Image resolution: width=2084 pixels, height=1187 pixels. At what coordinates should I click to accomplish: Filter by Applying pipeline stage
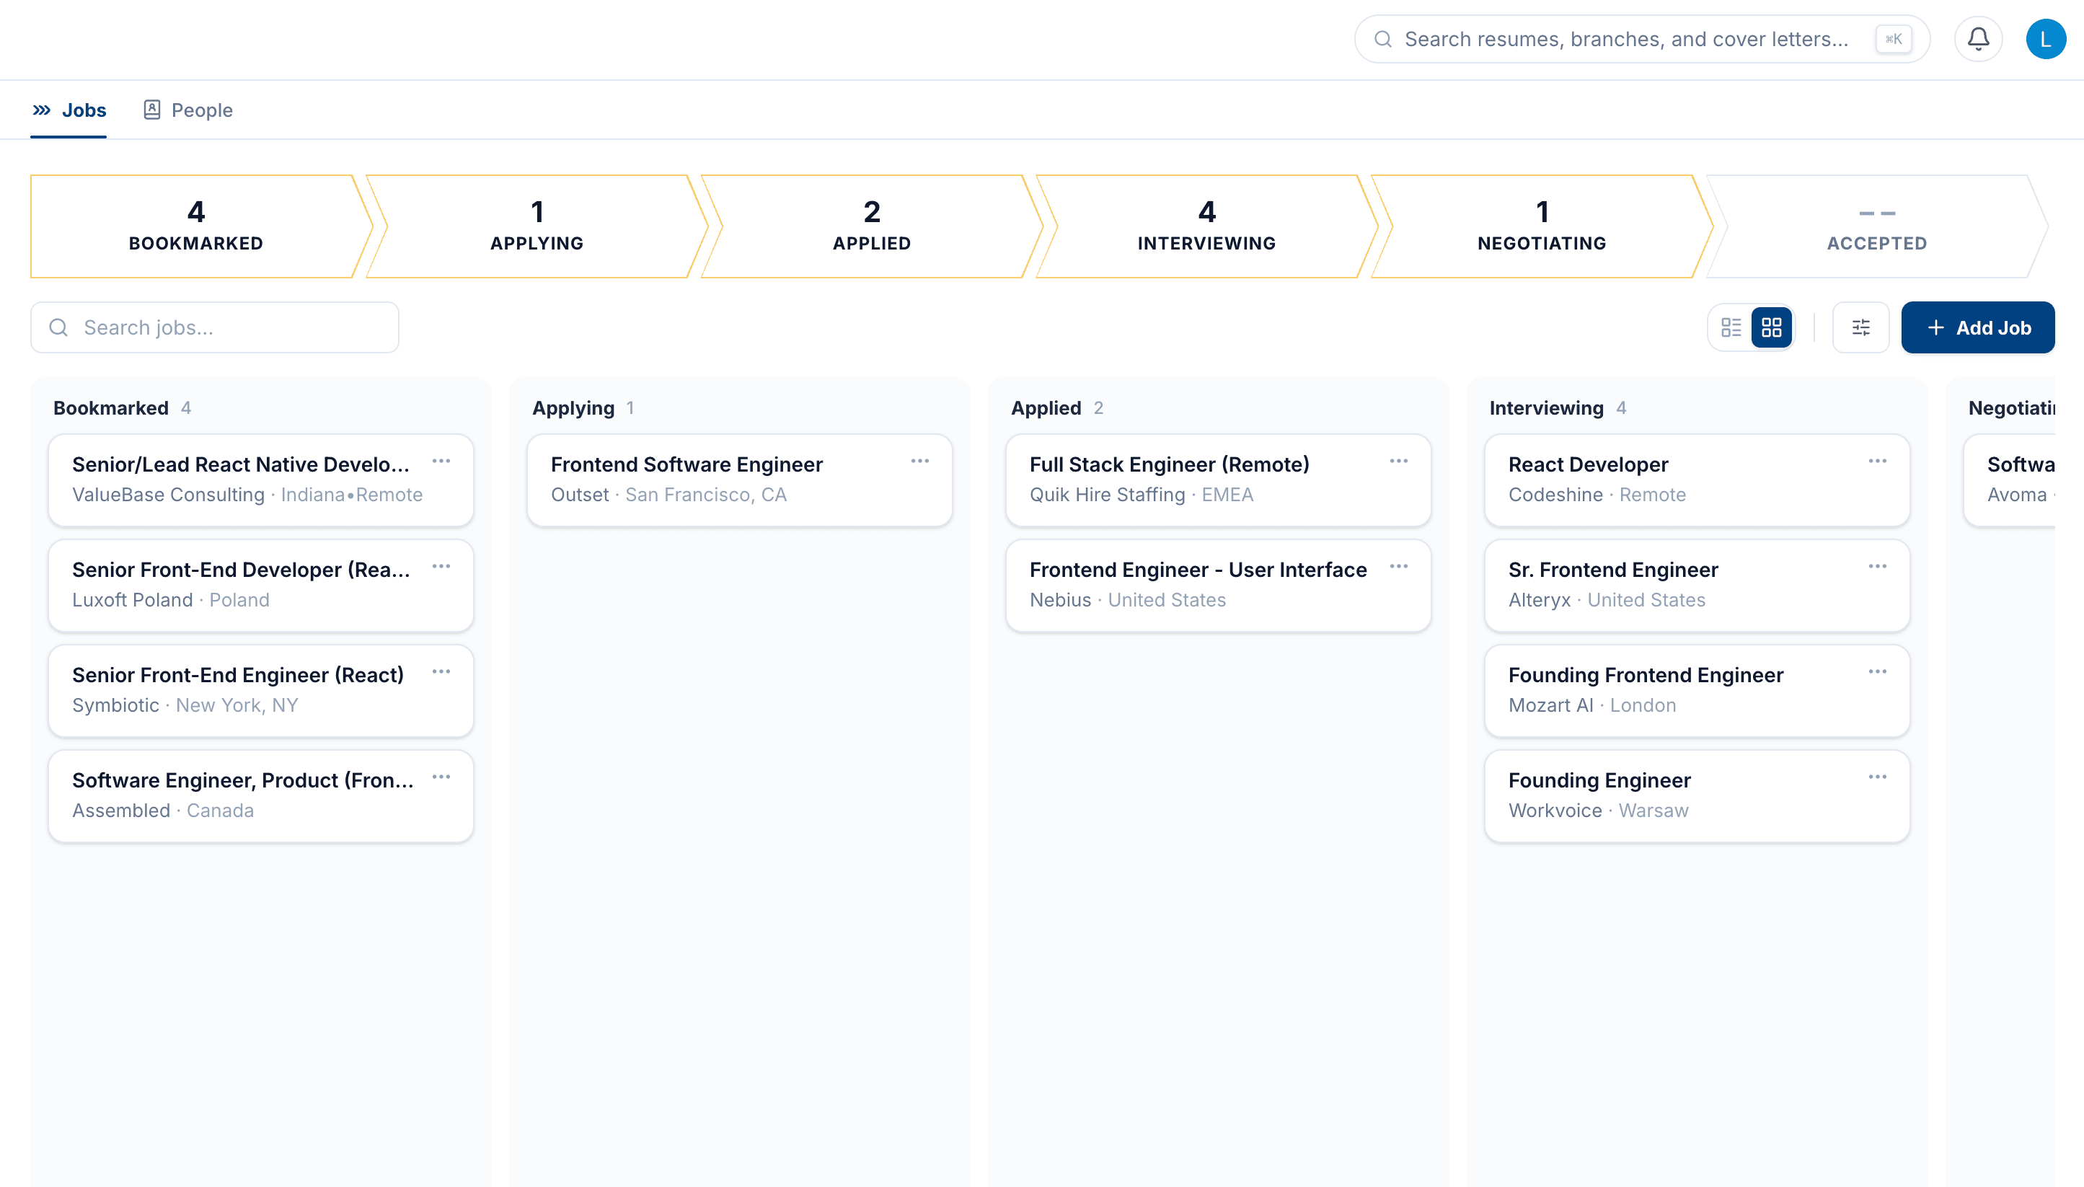click(x=537, y=226)
